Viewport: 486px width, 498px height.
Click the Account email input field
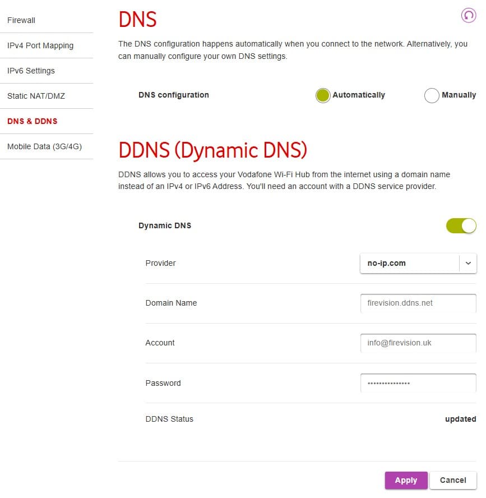[x=418, y=343]
